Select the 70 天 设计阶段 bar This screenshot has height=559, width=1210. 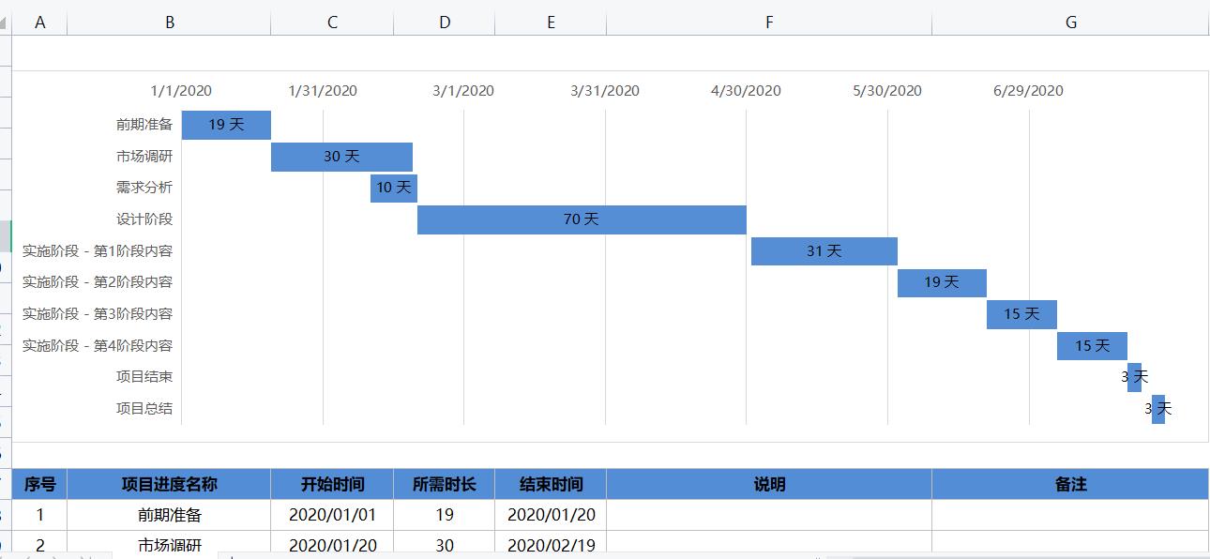[582, 219]
